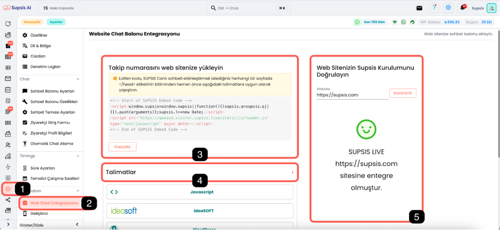This screenshot has width=500, height=230.
Task: Click the WP. Bakiye balance ₺996,93
Action: pos(440,22)
